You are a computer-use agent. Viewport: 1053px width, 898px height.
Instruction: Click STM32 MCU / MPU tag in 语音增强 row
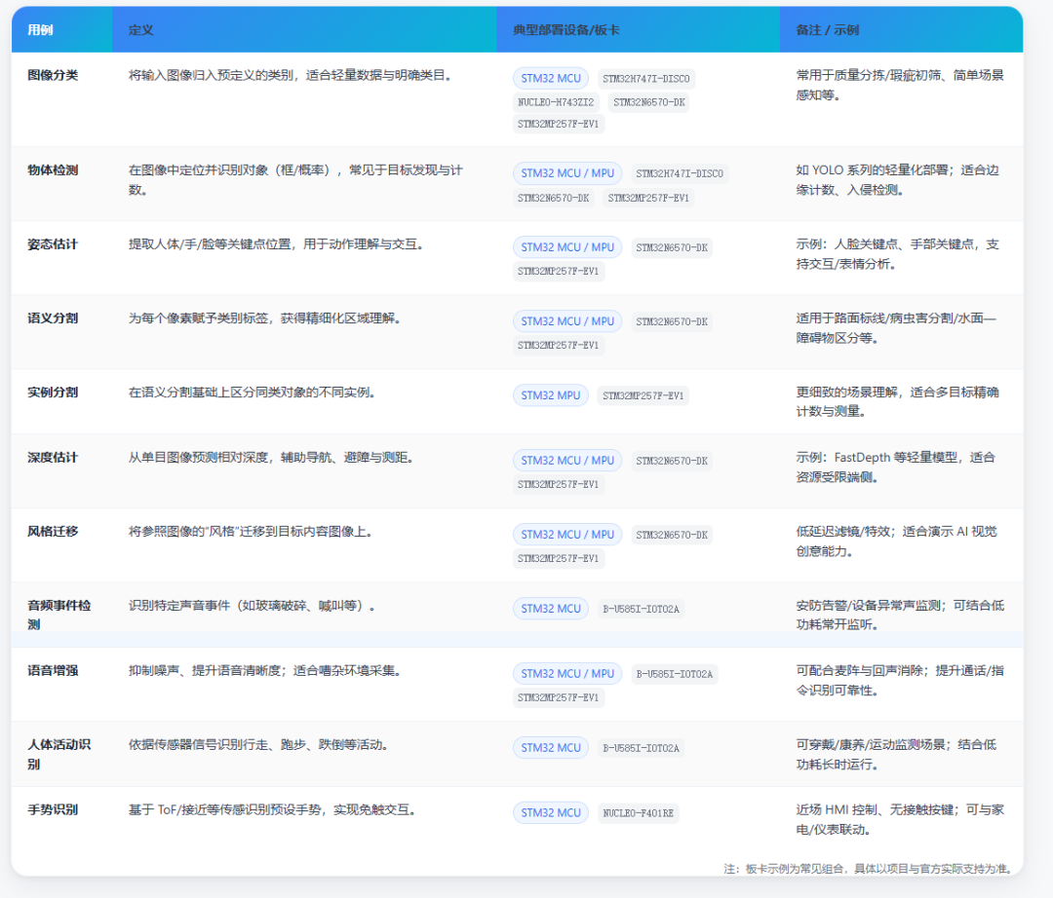(567, 673)
